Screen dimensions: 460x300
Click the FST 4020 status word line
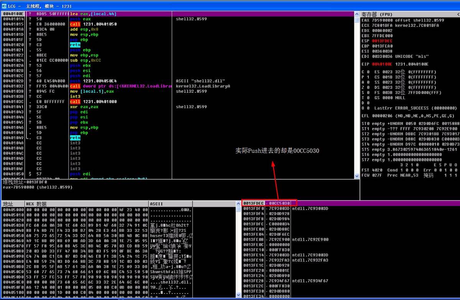[x=409, y=170]
